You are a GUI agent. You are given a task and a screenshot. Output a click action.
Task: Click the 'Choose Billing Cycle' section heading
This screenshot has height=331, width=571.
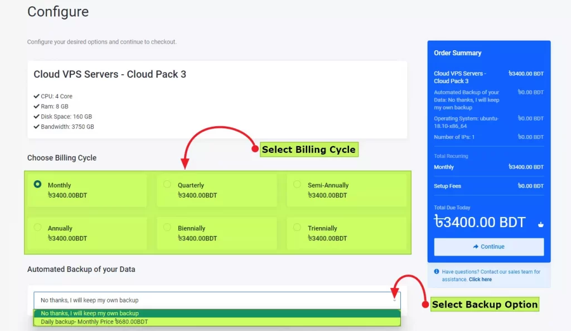[x=62, y=158]
